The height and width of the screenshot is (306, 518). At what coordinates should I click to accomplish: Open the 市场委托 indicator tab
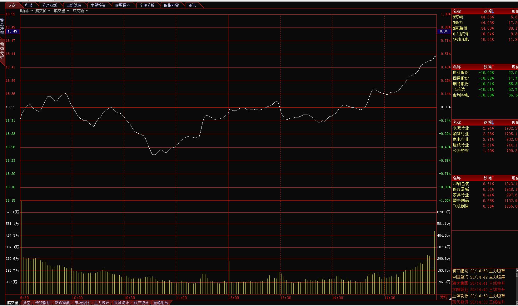82,303
